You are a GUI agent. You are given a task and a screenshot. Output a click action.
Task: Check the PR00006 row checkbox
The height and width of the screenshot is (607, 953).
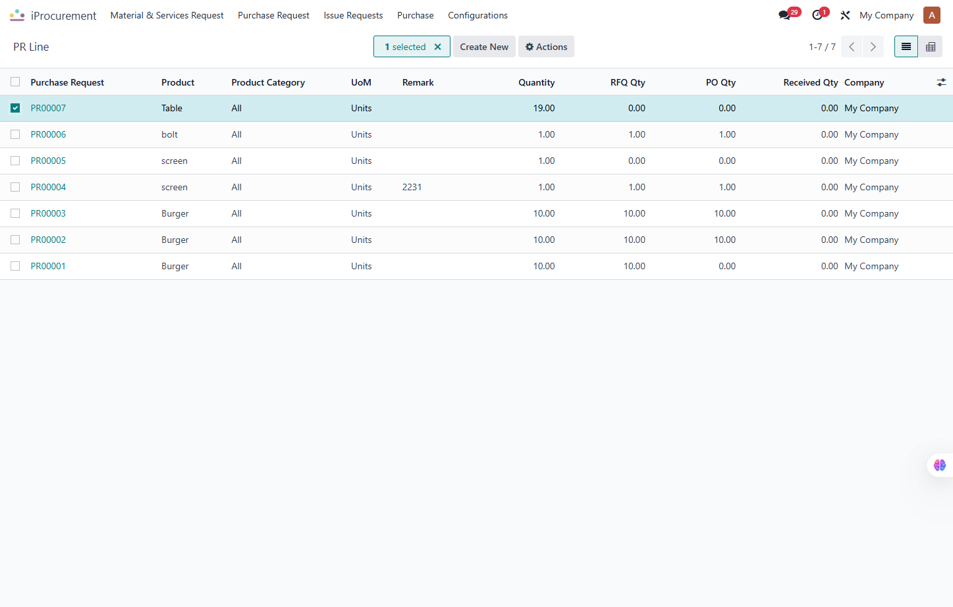[x=15, y=134]
